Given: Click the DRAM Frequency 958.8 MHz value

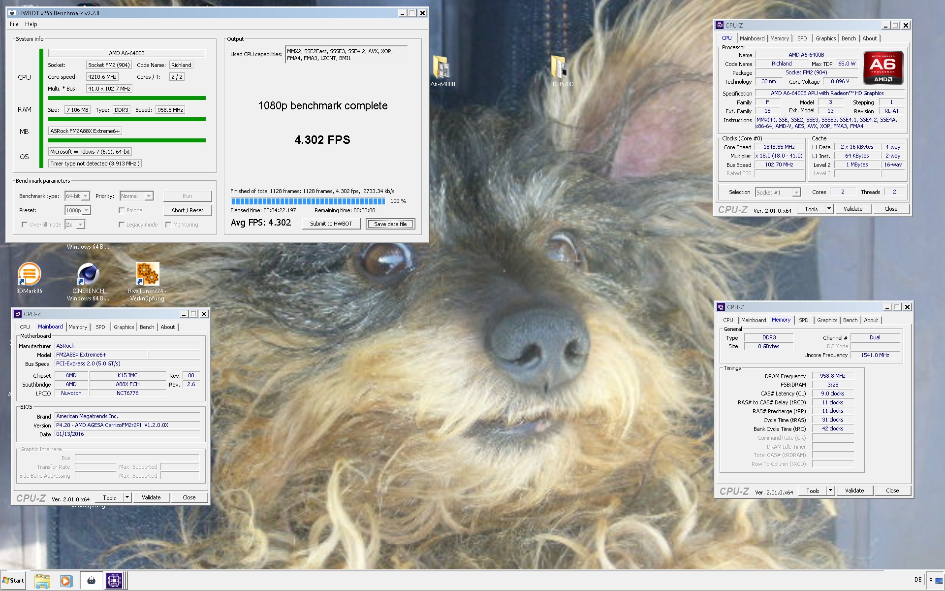Looking at the screenshot, I should 833,376.
